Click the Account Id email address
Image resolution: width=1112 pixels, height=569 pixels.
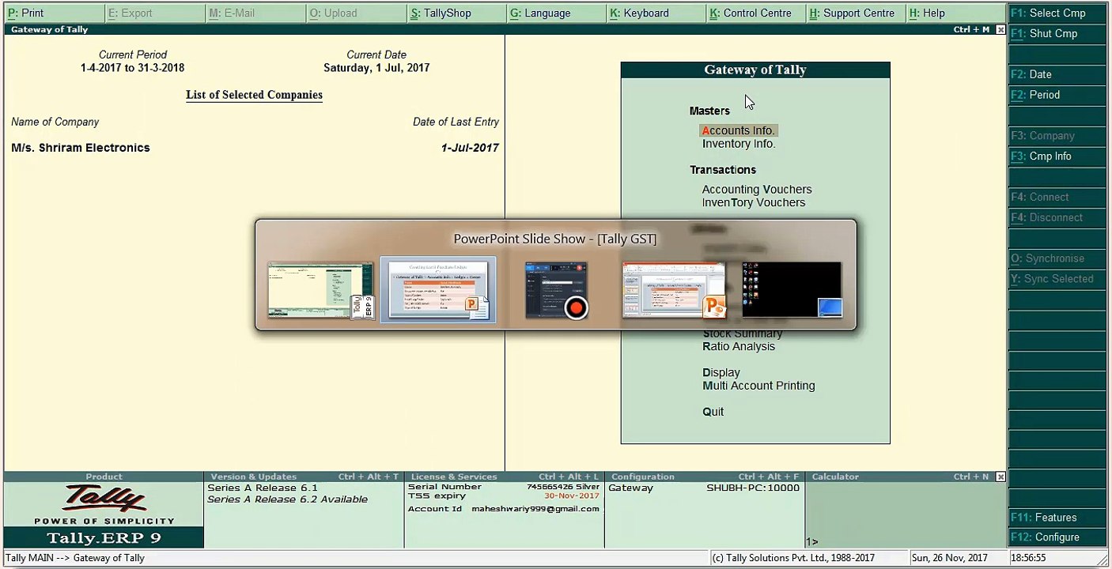pos(535,509)
